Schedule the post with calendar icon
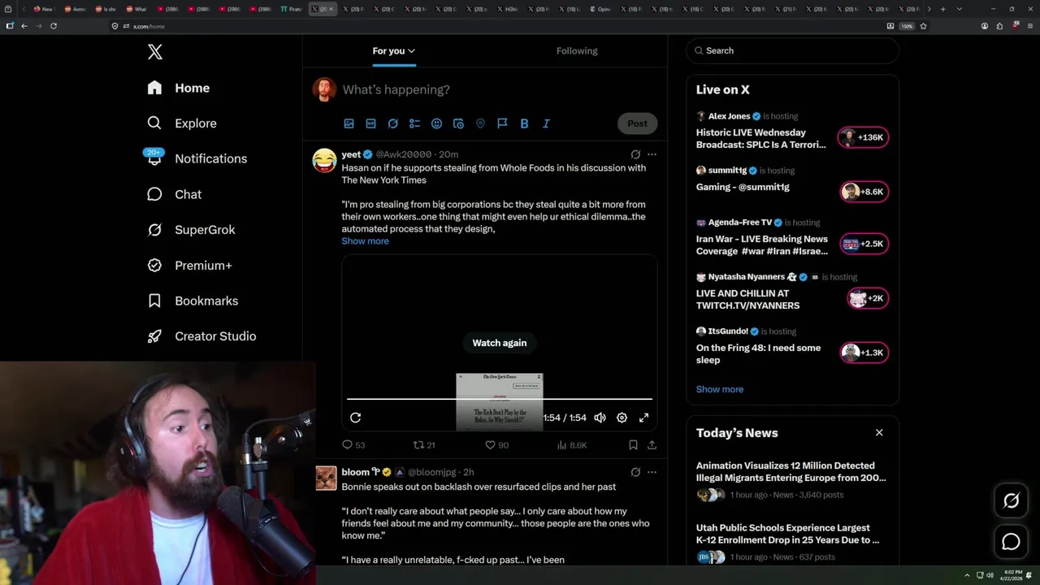Image resolution: width=1040 pixels, height=585 pixels. coord(458,123)
